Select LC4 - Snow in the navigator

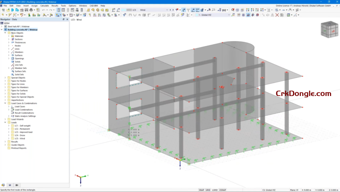click(20, 135)
